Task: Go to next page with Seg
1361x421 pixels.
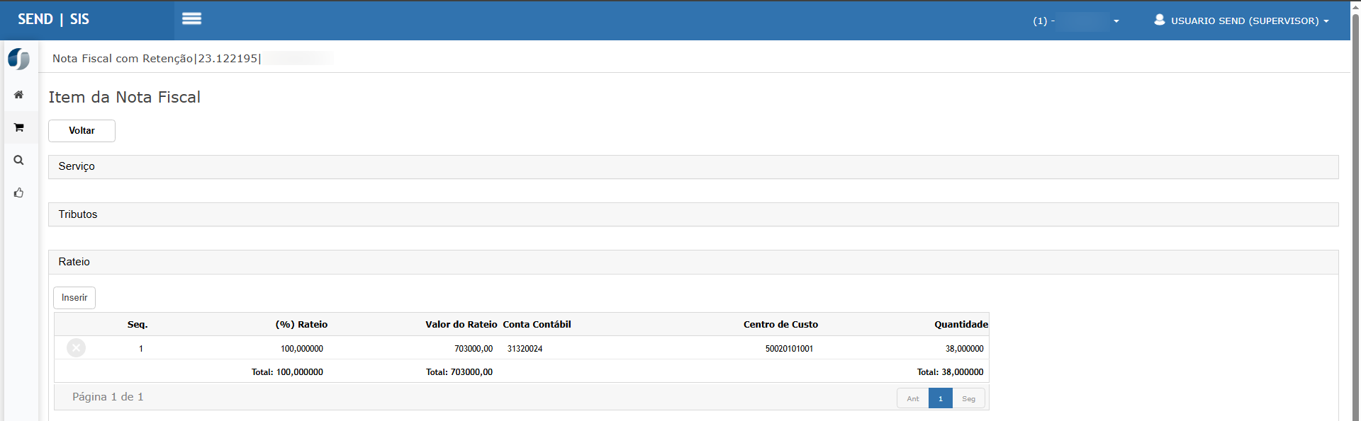Action: 968,398
